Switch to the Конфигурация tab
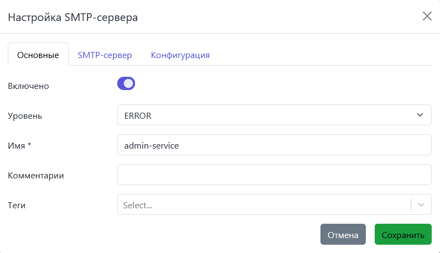This screenshot has width=440, height=253. pyautogui.click(x=180, y=55)
